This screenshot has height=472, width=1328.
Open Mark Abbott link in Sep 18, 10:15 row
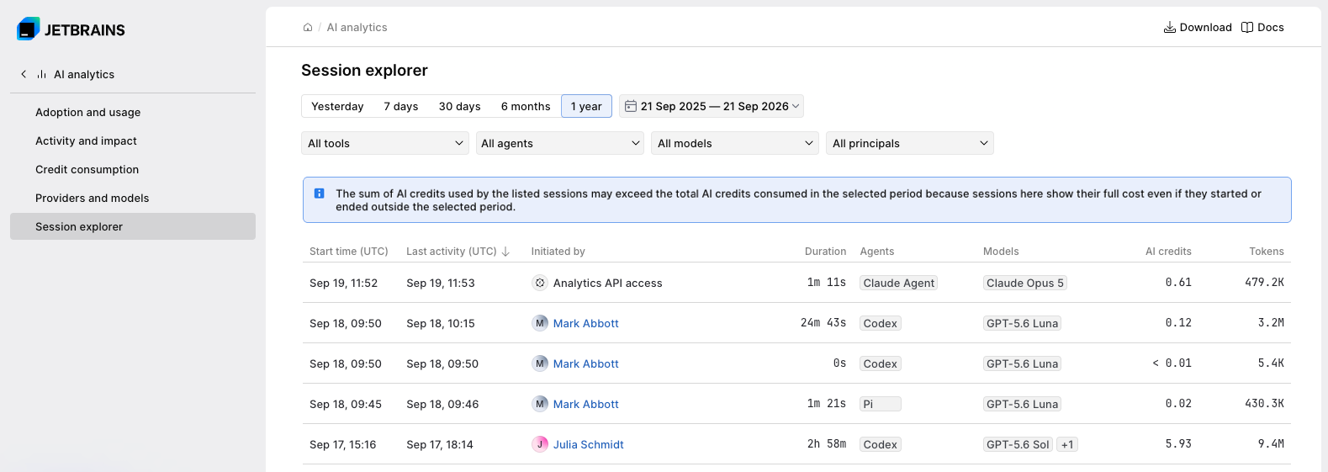coord(586,323)
